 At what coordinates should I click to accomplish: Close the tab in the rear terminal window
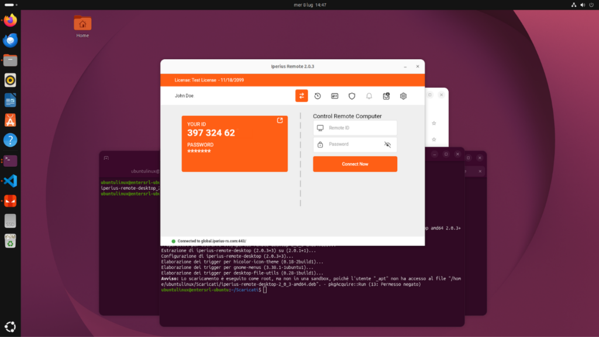tap(480, 171)
